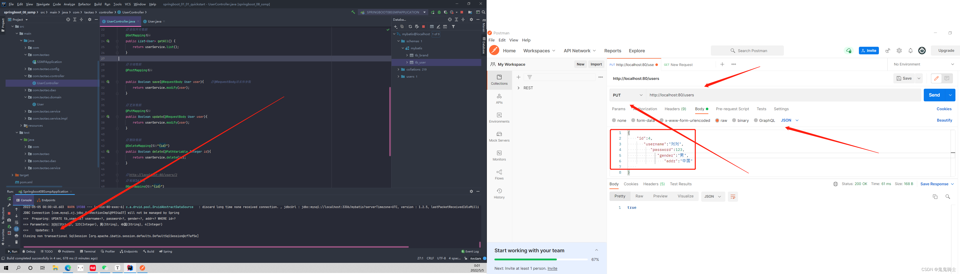960x274 pixels.
Task: Expand com.taotao.dao package in Project tree
Action: tap(25, 90)
